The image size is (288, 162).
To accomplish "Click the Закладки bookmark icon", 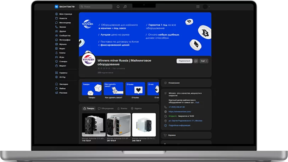I will [x=56, y=84].
